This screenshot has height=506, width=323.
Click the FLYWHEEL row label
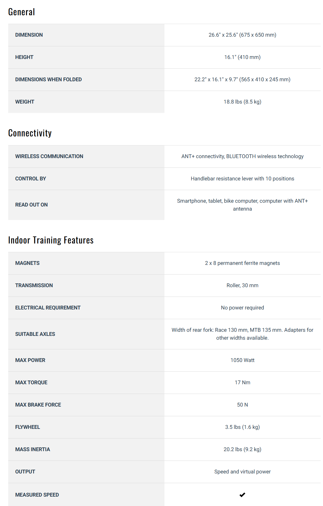[28, 427]
